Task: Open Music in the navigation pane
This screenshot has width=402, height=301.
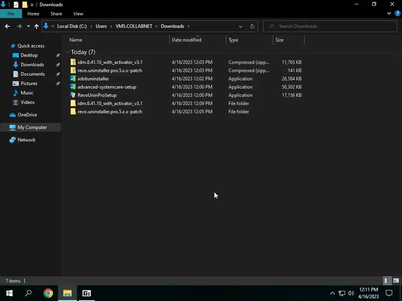Action: click(27, 93)
